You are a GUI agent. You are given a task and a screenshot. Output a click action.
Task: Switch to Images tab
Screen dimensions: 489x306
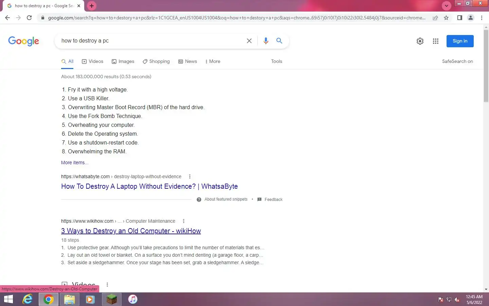click(123, 62)
